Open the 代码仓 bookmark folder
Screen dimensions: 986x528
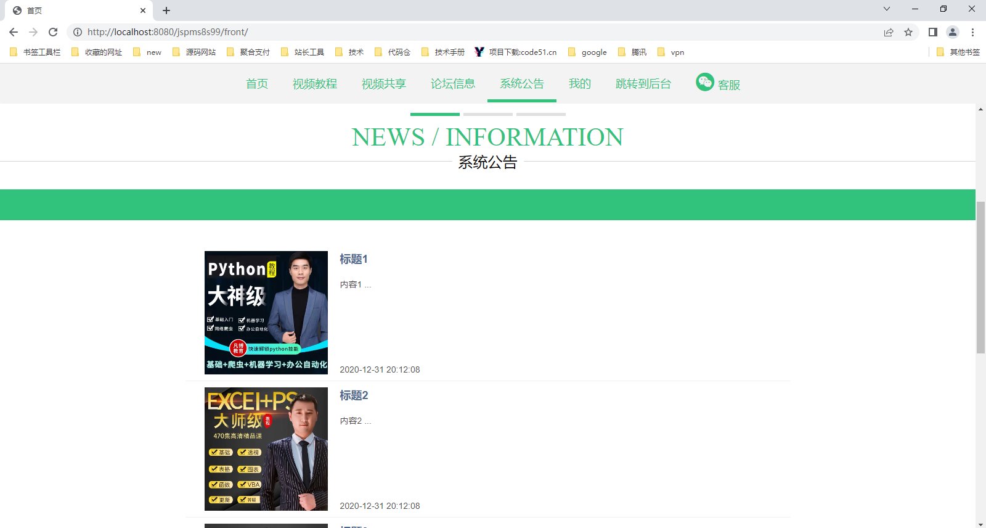(393, 52)
